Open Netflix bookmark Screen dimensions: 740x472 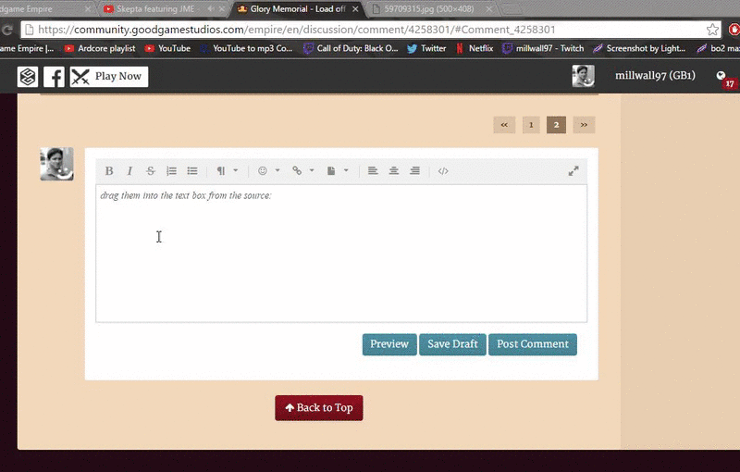[x=474, y=48]
